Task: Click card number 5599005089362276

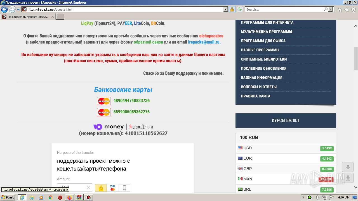Action: [x=131, y=112]
